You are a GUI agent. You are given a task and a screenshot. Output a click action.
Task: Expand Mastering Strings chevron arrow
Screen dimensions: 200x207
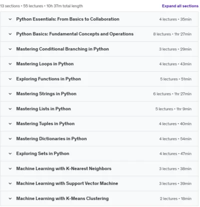pos(10,94)
